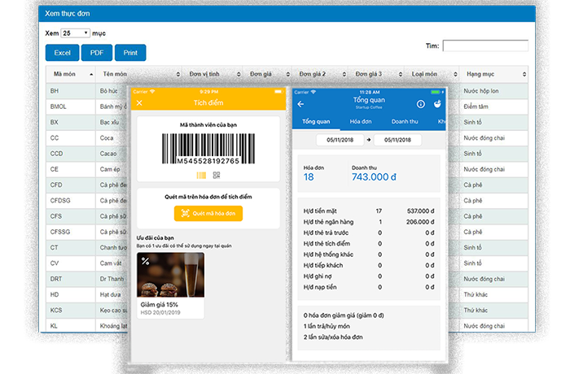
Task: Switch to QR code display icon
Action: (x=217, y=175)
